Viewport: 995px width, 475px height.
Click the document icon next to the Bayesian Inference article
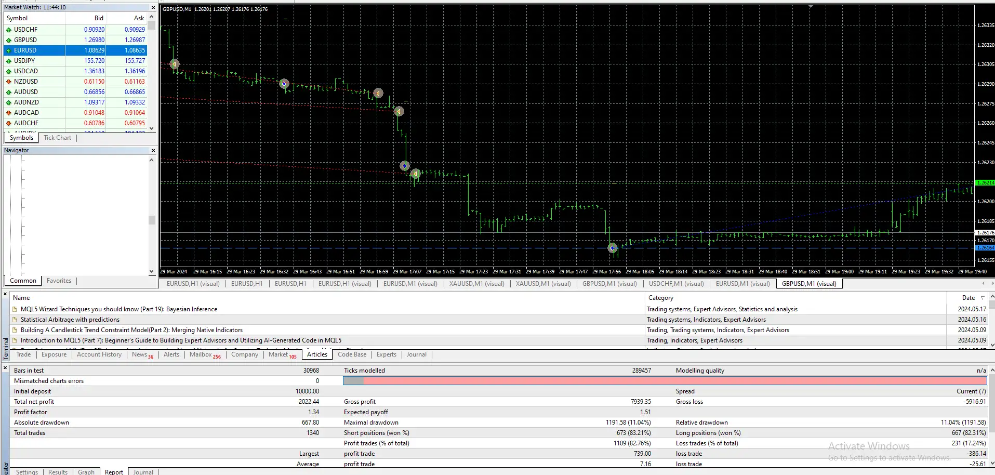14,309
